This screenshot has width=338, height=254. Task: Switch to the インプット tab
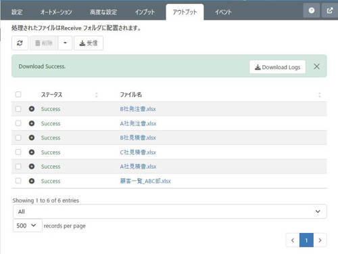(145, 12)
